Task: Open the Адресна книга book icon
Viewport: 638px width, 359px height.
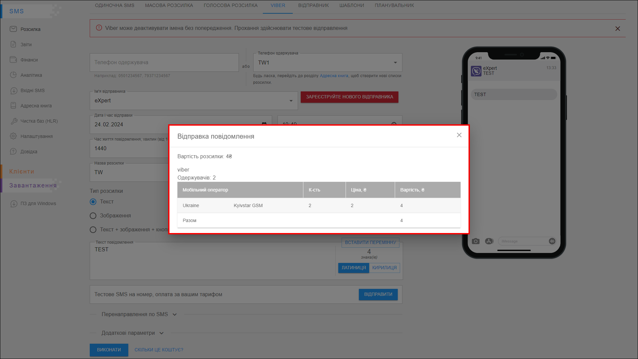Action: coord(13,106)
